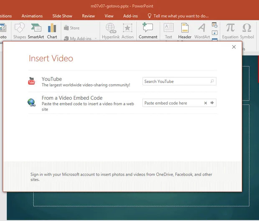
Task: Click the globe embed code icon
Action: pyautogui.click(x=31, y=102)
